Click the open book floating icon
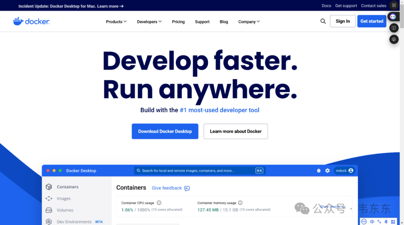The height and width of the screenshot is (225, 404). coord(394,28)
